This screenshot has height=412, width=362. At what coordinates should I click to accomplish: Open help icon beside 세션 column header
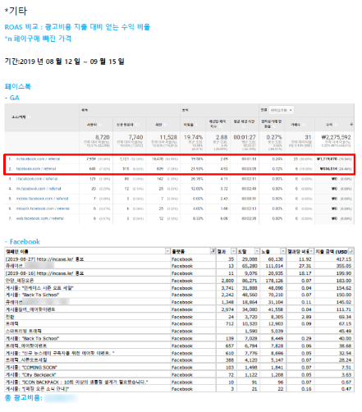click(166, 125)
